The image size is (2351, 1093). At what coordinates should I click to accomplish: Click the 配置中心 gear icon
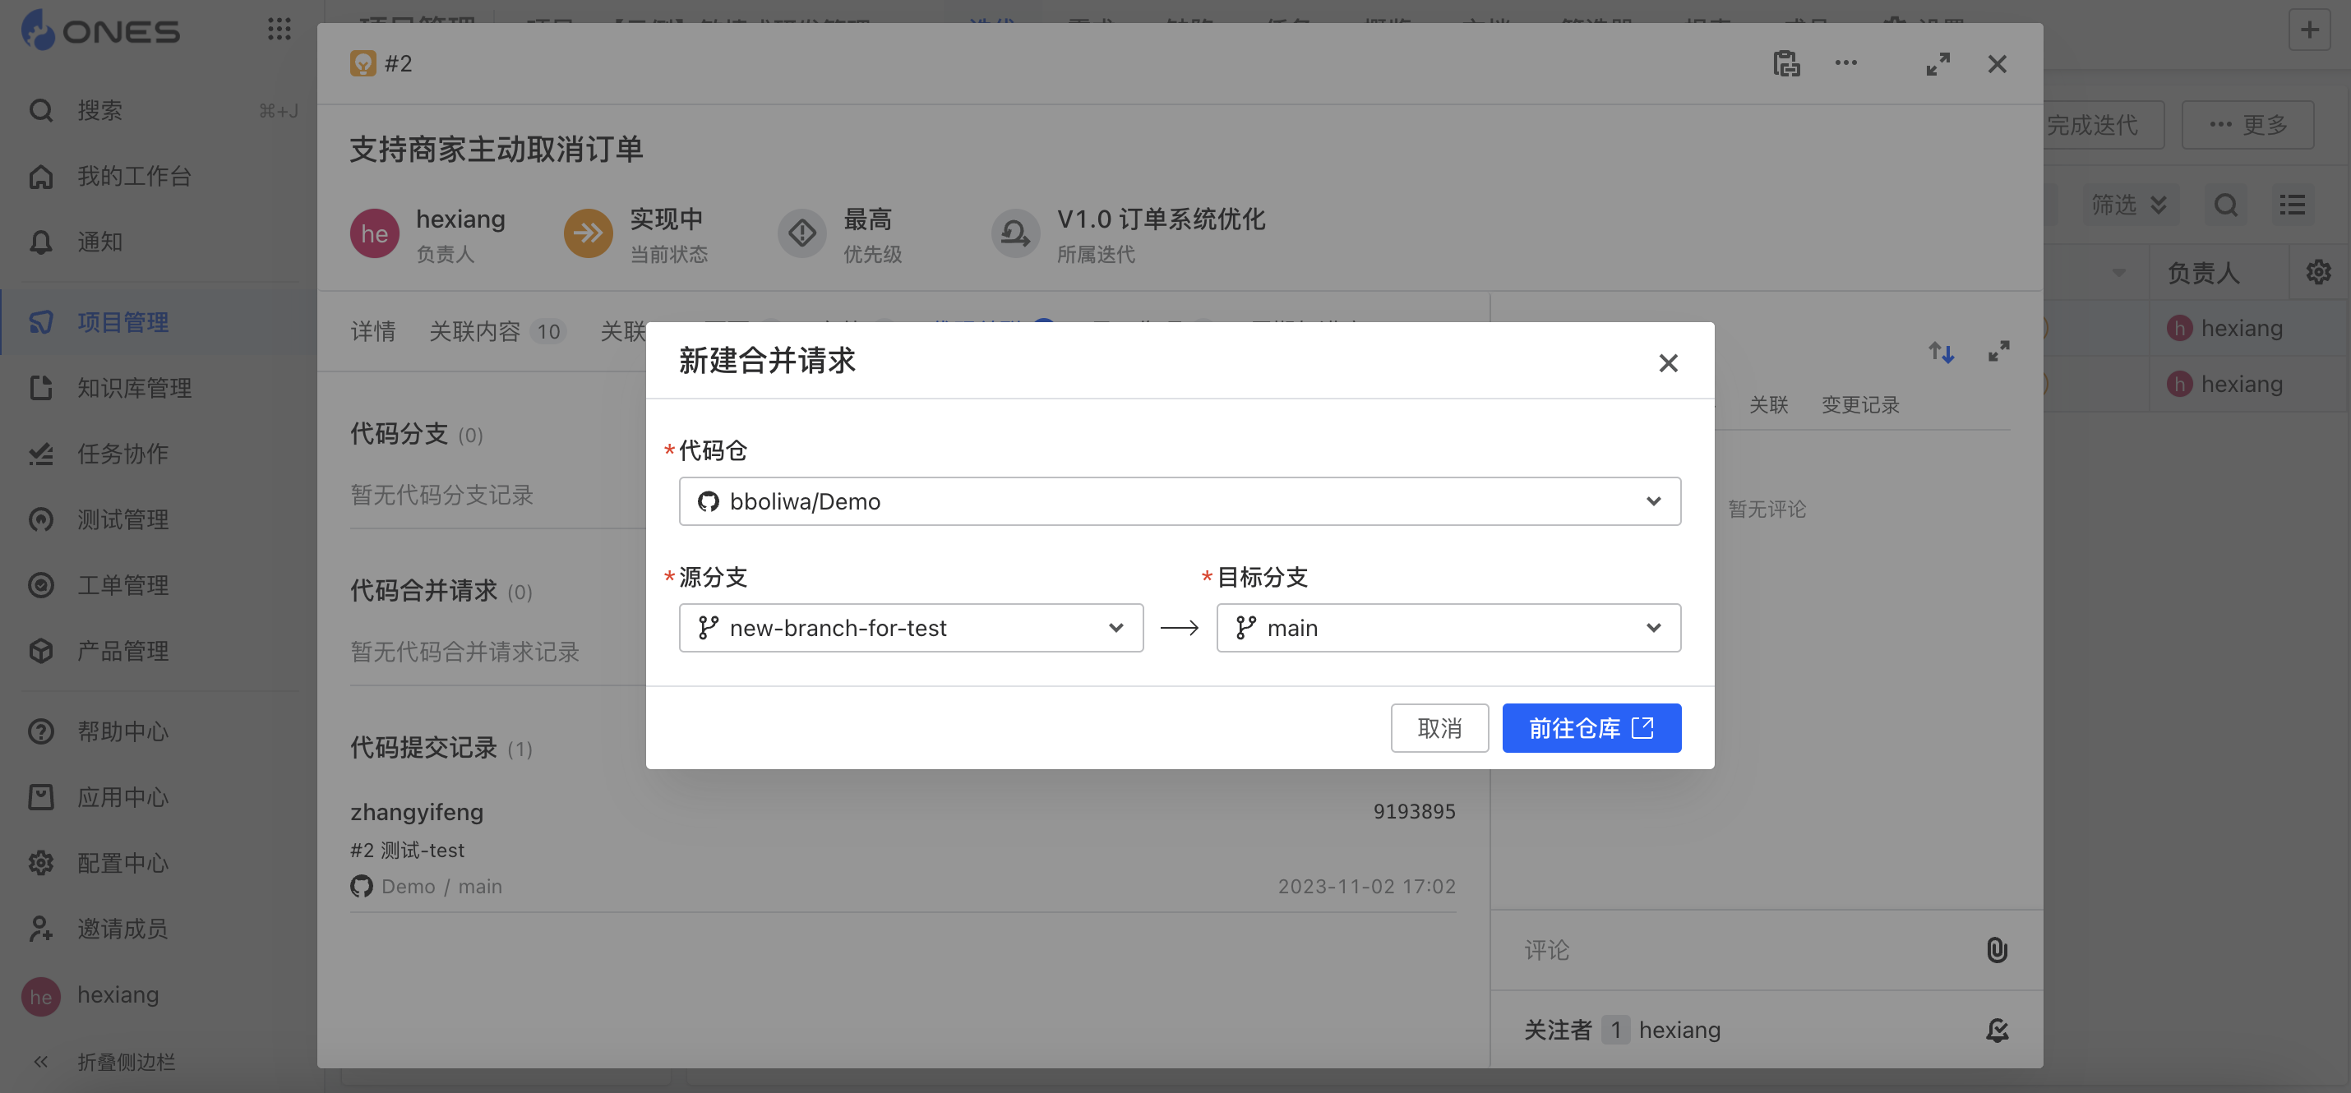tap(41, 862)
